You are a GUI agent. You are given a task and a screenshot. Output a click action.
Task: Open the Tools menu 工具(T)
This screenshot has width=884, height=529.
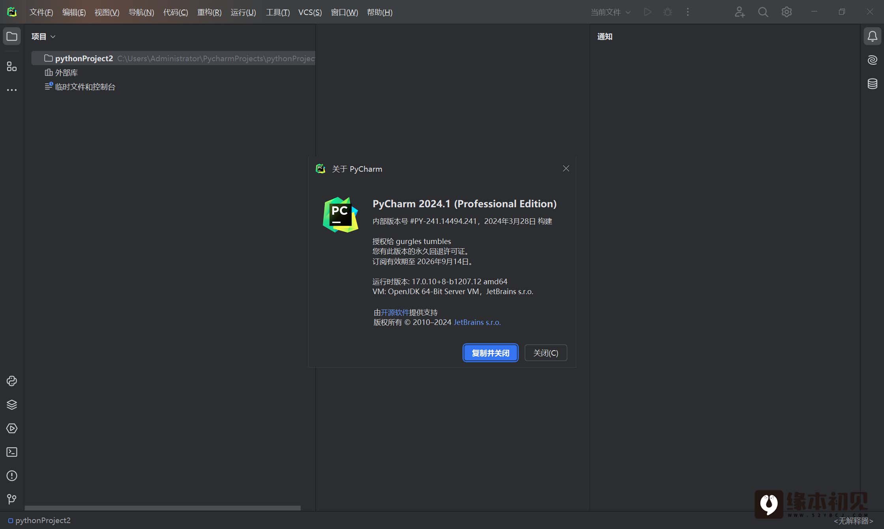click(x=277, y=12)
